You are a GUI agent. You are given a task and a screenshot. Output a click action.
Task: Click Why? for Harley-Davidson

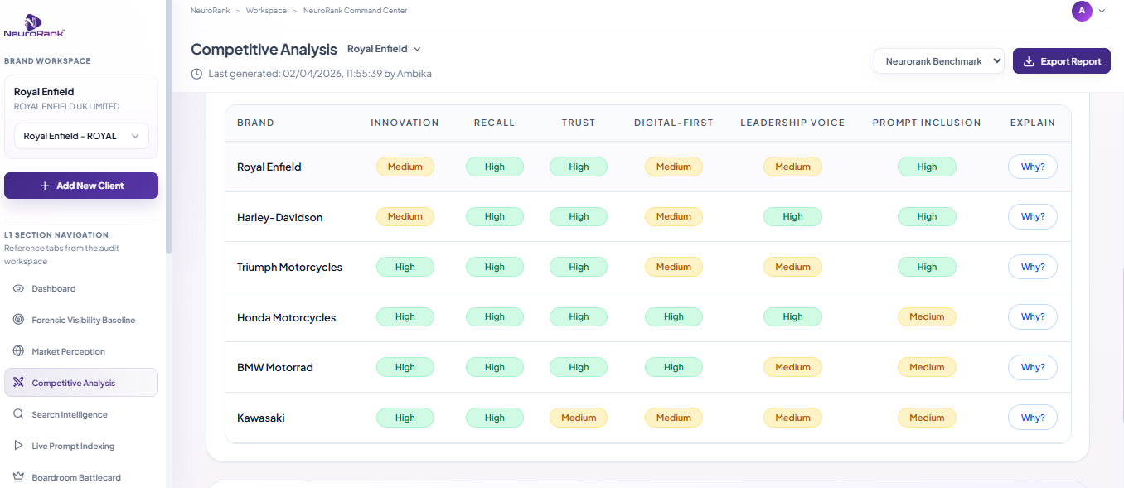coord(1033,216)
